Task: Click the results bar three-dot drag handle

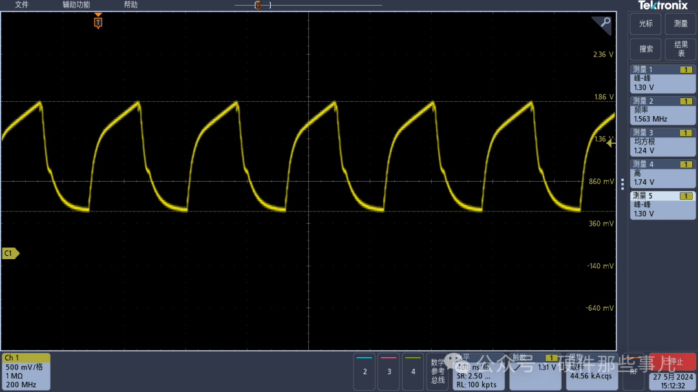Action: point(622,184)
